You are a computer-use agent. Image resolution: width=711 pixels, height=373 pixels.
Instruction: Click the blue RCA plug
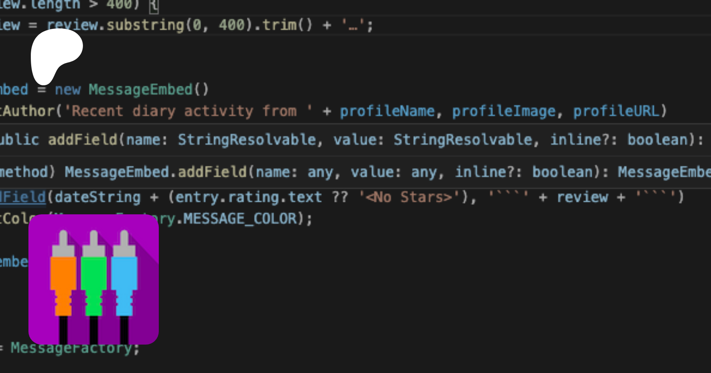pos(124,276)
